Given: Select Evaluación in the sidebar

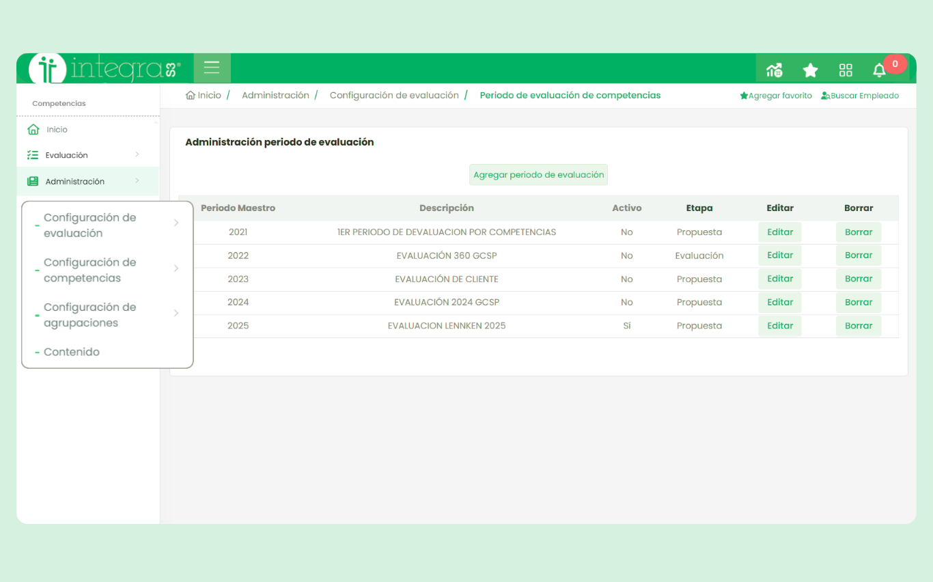Looking at the screenshot, I should pyautogui.click(x=66, y=156).
